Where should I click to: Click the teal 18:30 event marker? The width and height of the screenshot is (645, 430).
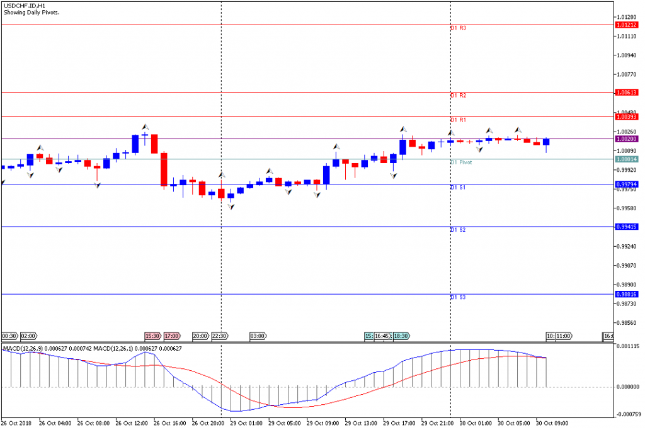(401, 336)
